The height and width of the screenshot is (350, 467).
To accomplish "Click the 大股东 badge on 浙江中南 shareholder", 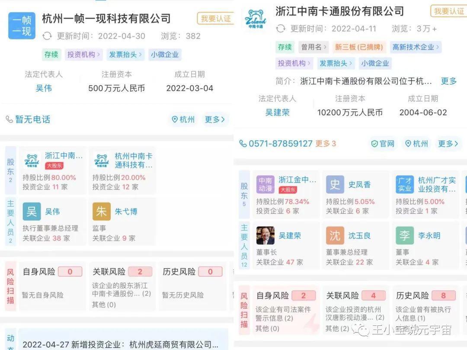I will pos(55,165).
